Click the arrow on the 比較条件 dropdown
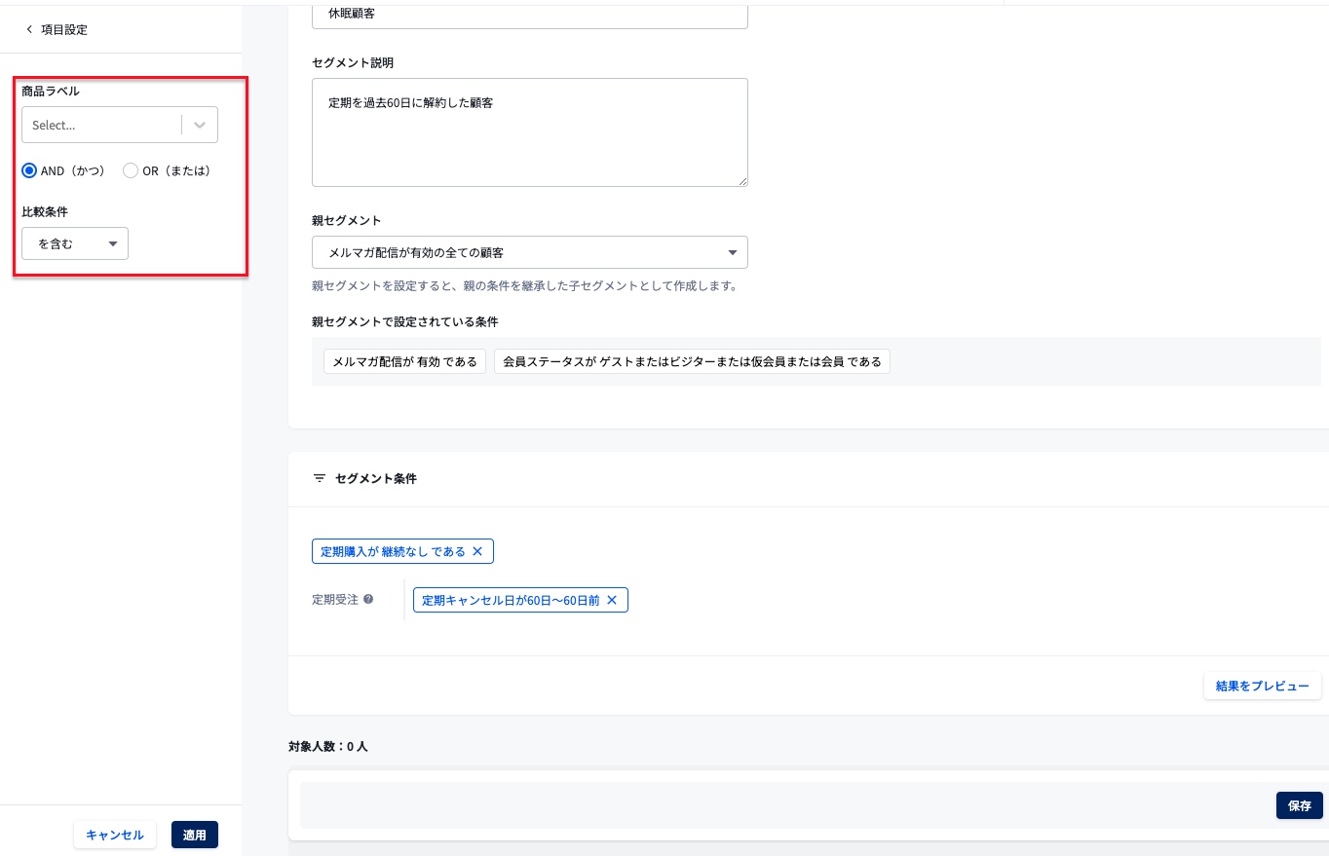Screen dimensions: 1329x856 (x=113, y=243)
